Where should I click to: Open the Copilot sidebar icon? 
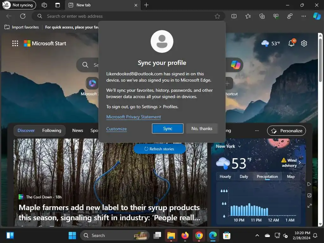[317, 16]
